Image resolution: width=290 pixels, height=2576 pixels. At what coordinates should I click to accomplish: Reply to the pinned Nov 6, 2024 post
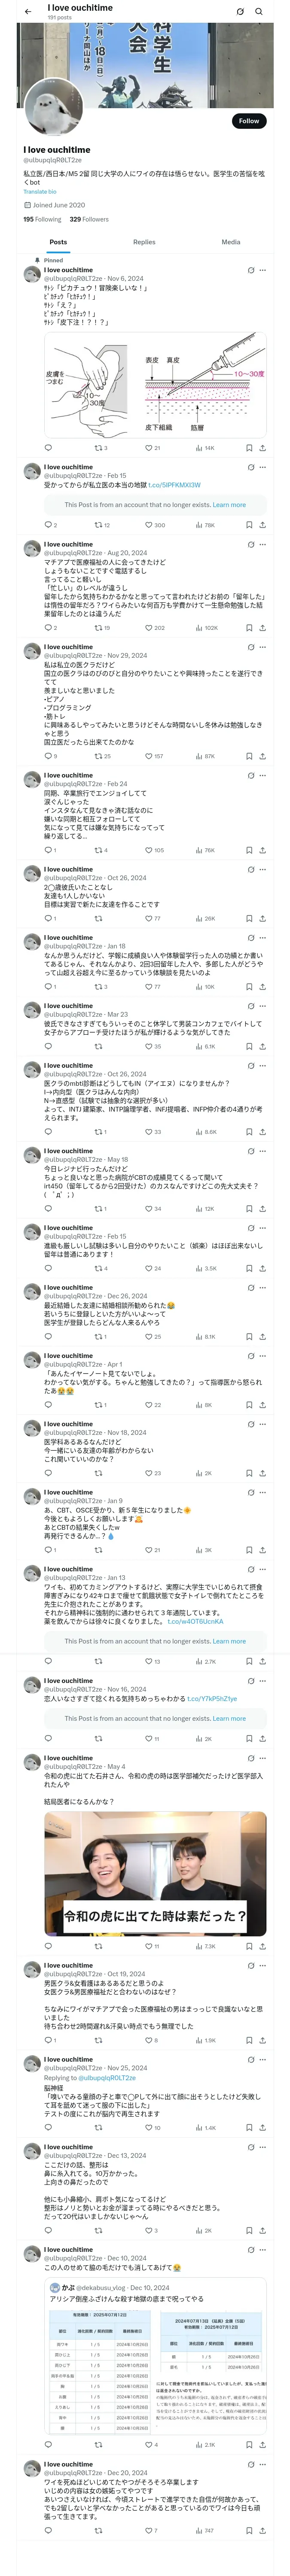point(48,448)
